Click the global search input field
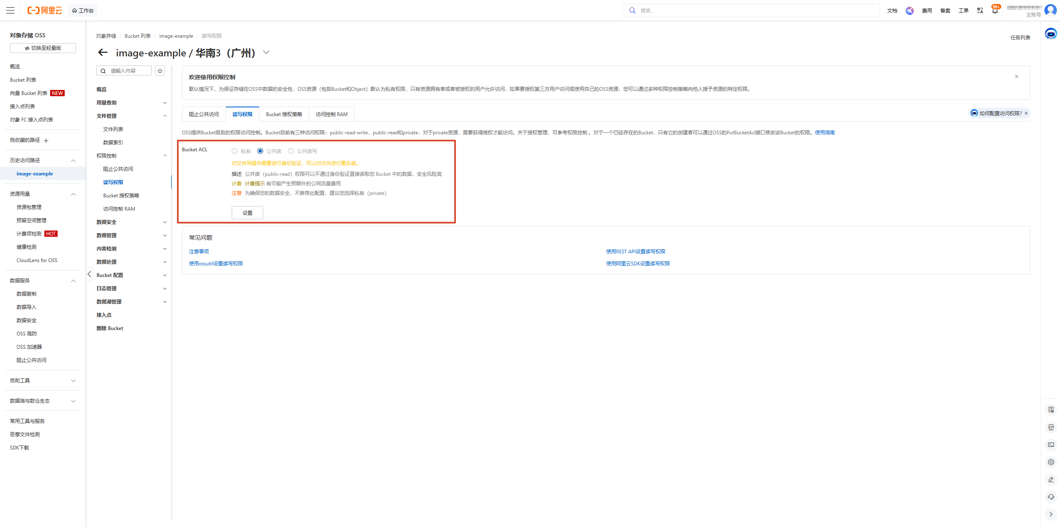This screenshot has width=1061, height=527. pos(750,10)
